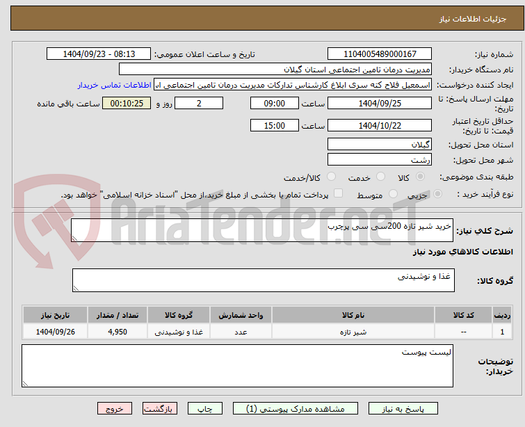Image resolution: width=525 pixels, height=427 pixels.
Task: Click the خروج exit button
Action: 115,409
